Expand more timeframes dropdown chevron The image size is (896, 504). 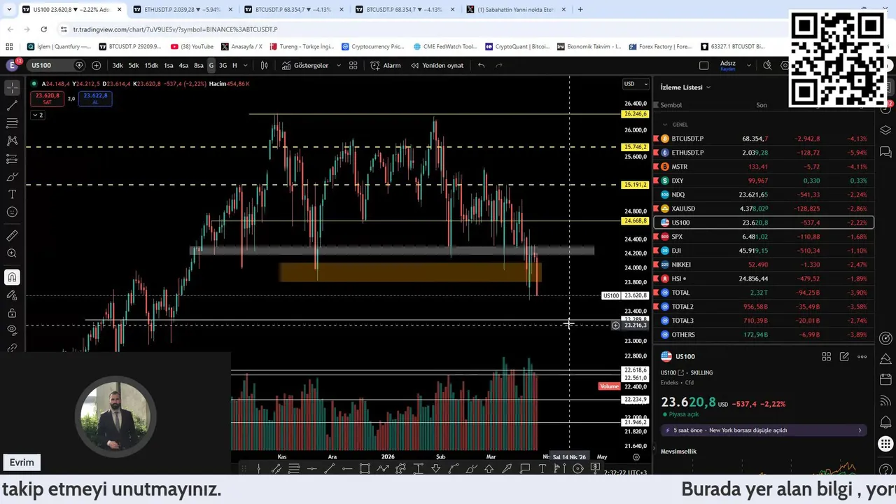click(245, 65)
